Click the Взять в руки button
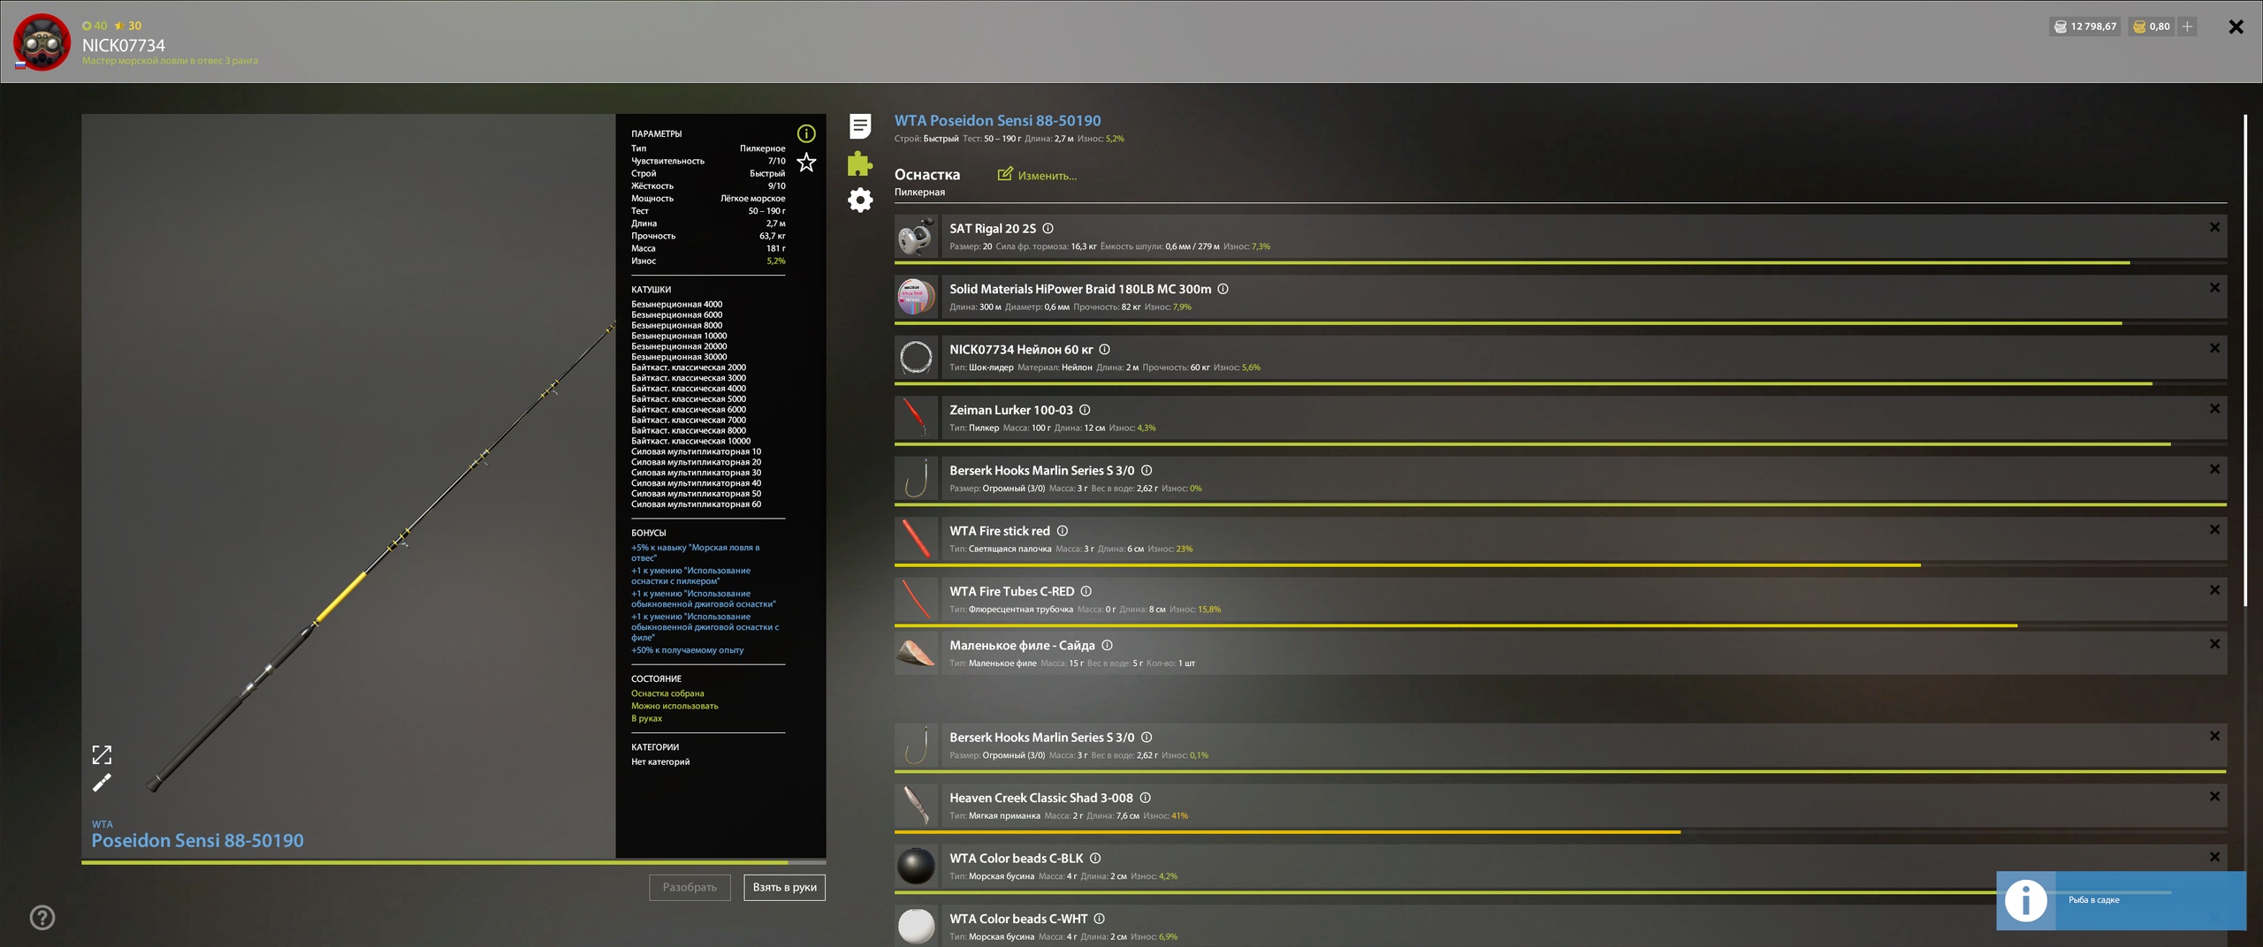The height and width of the screenshot is (947, 2263). (784, 887)
